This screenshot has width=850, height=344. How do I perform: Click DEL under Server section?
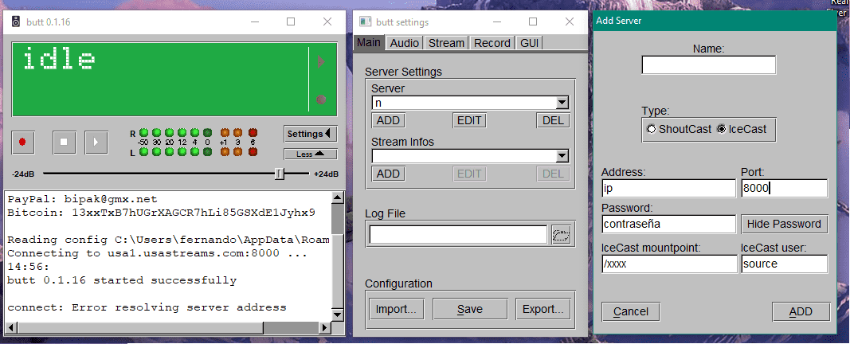[x=553, y=120]
